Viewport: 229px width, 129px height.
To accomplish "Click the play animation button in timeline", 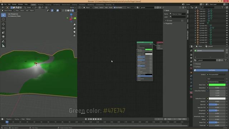I will click(x=96, y=119).
